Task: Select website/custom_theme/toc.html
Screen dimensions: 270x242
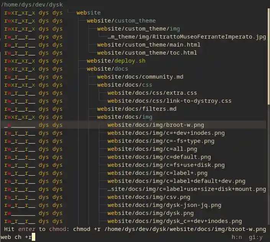Action: pos(147,53)
